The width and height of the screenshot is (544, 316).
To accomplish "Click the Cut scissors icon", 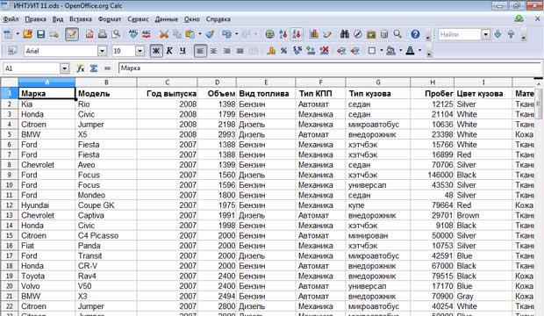I will click(x=164, y=34).
